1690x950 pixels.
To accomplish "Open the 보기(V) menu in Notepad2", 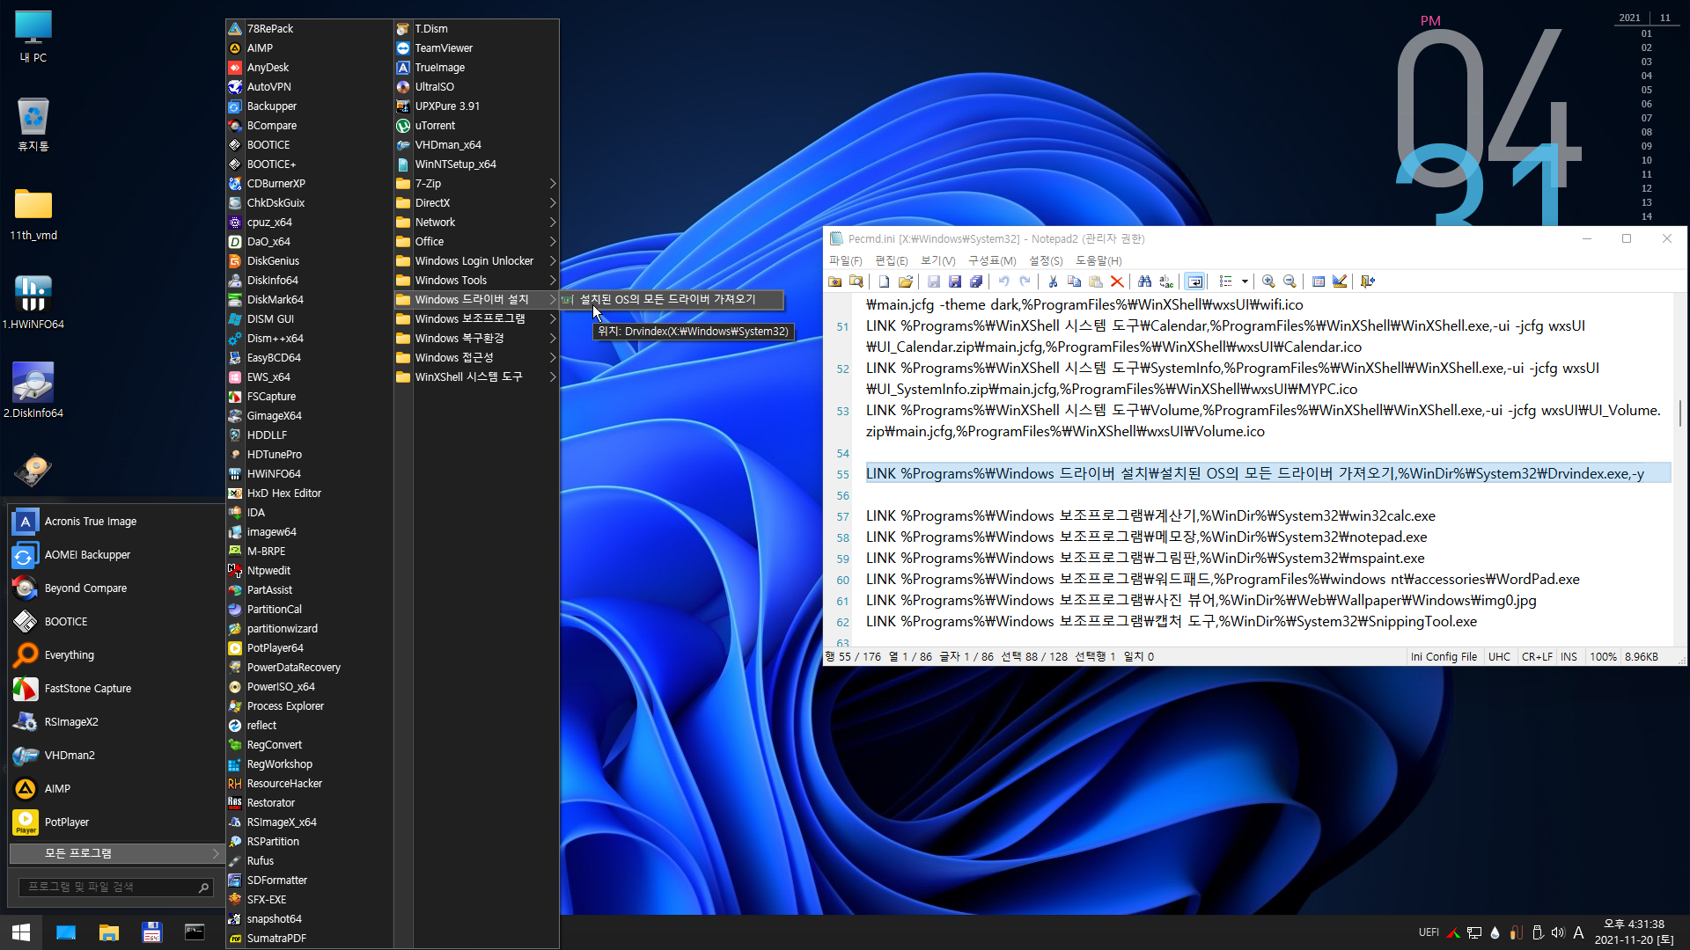I will [x=937, y=260].
